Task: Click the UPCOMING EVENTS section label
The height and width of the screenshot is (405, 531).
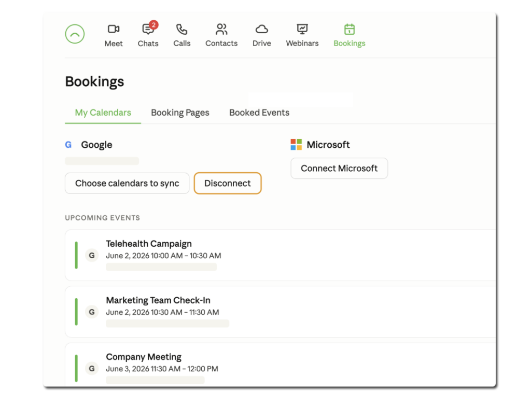Action: tap(103, 218)
